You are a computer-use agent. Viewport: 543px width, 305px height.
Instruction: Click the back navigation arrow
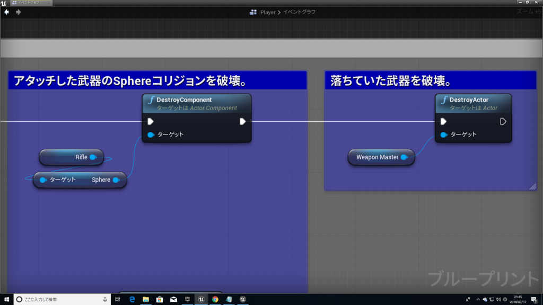tap(6, 12)
